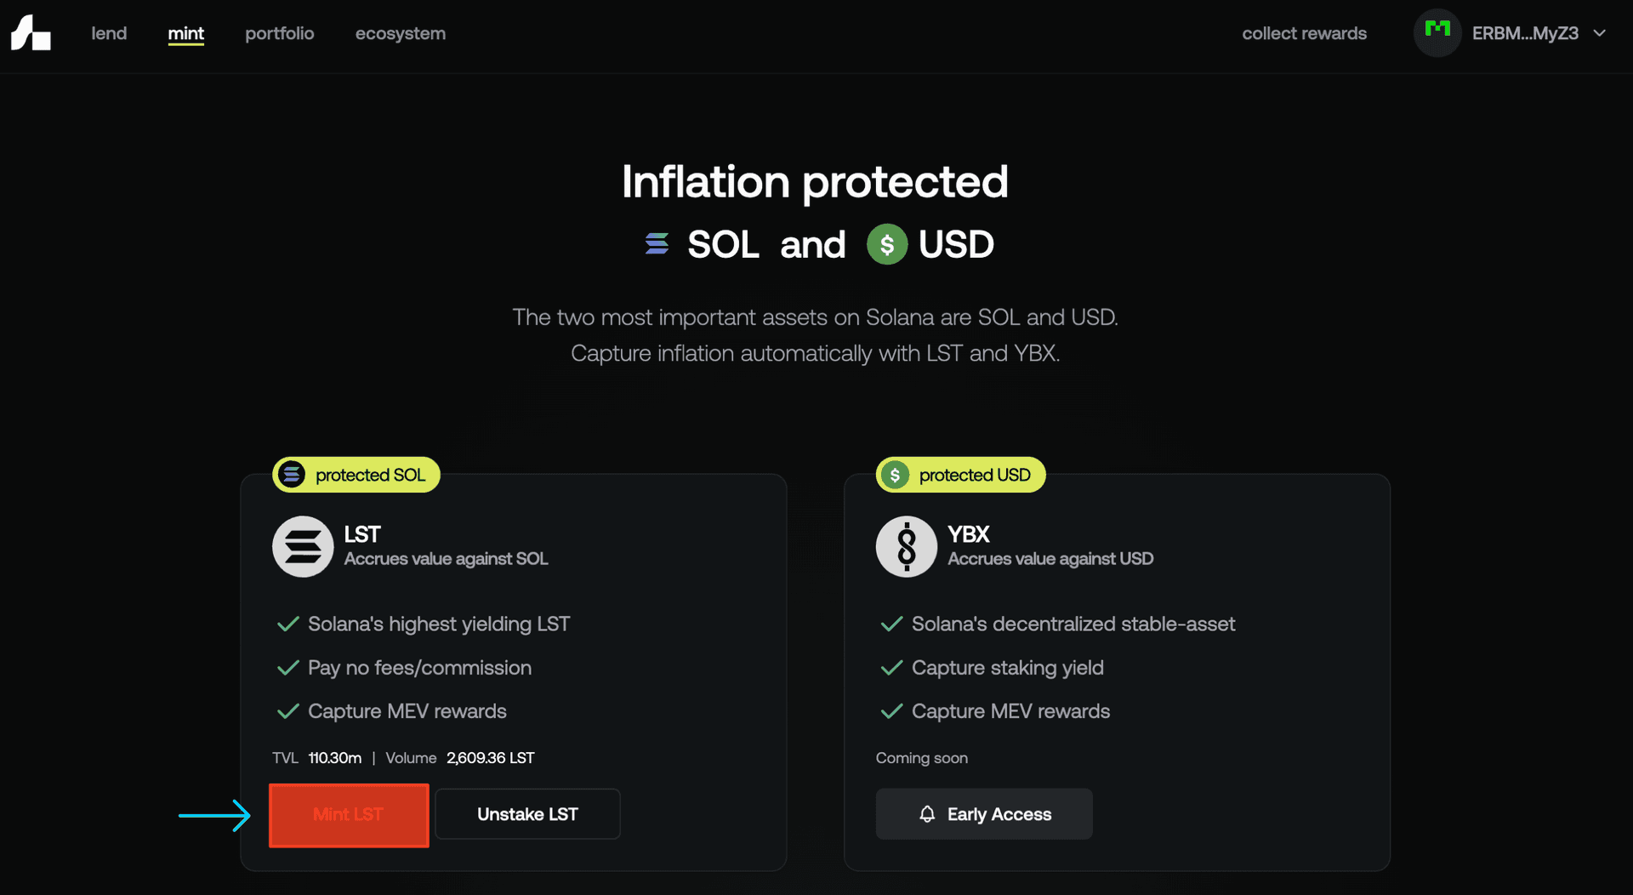Select the mint tab
The image size is (1633, 895).
[x=186, y=33]
